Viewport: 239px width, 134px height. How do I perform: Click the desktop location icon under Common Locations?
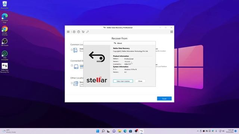coord(75,50)
